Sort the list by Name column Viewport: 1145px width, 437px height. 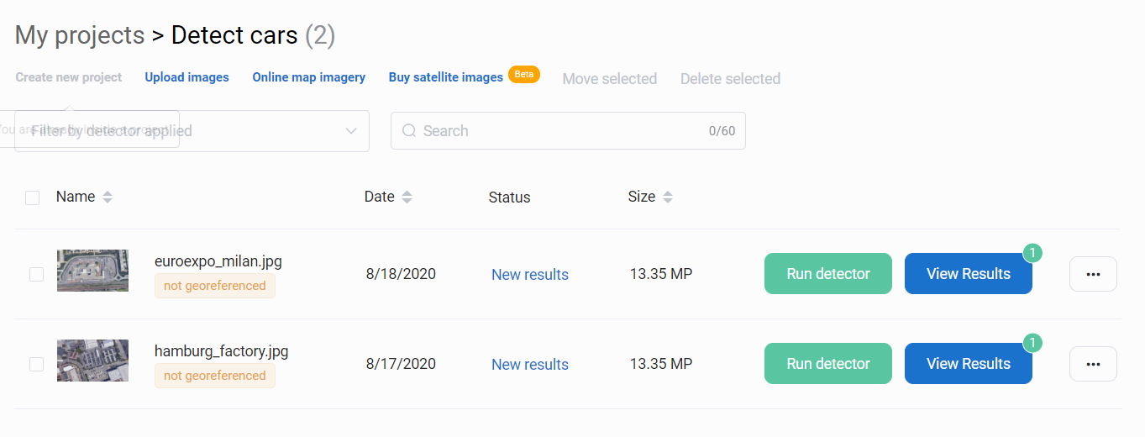107,197
